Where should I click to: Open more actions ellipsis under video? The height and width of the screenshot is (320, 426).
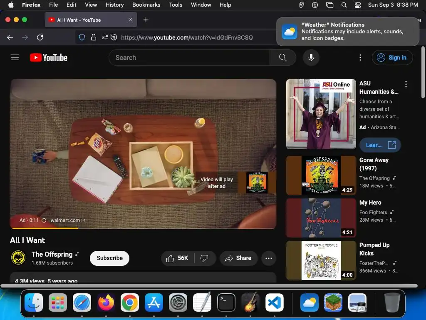click(269, 258)
